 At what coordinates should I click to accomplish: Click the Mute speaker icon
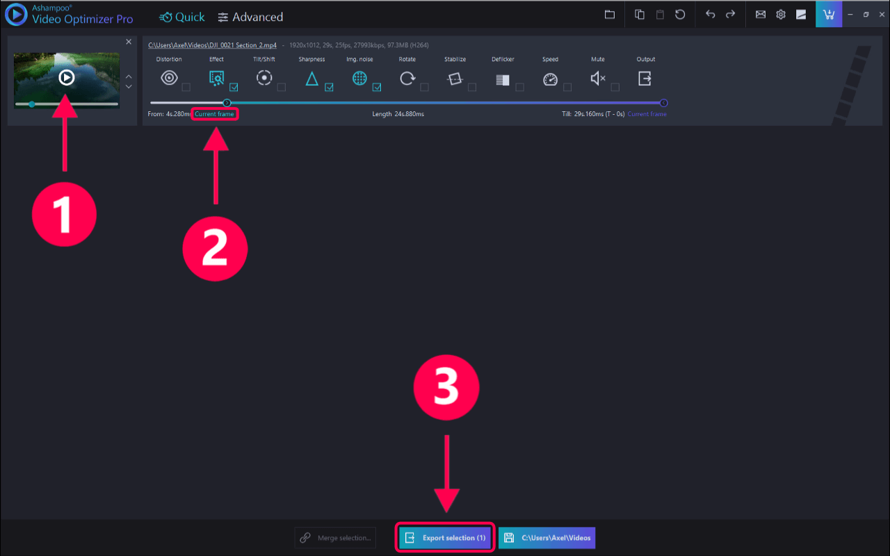pos(598,79)
